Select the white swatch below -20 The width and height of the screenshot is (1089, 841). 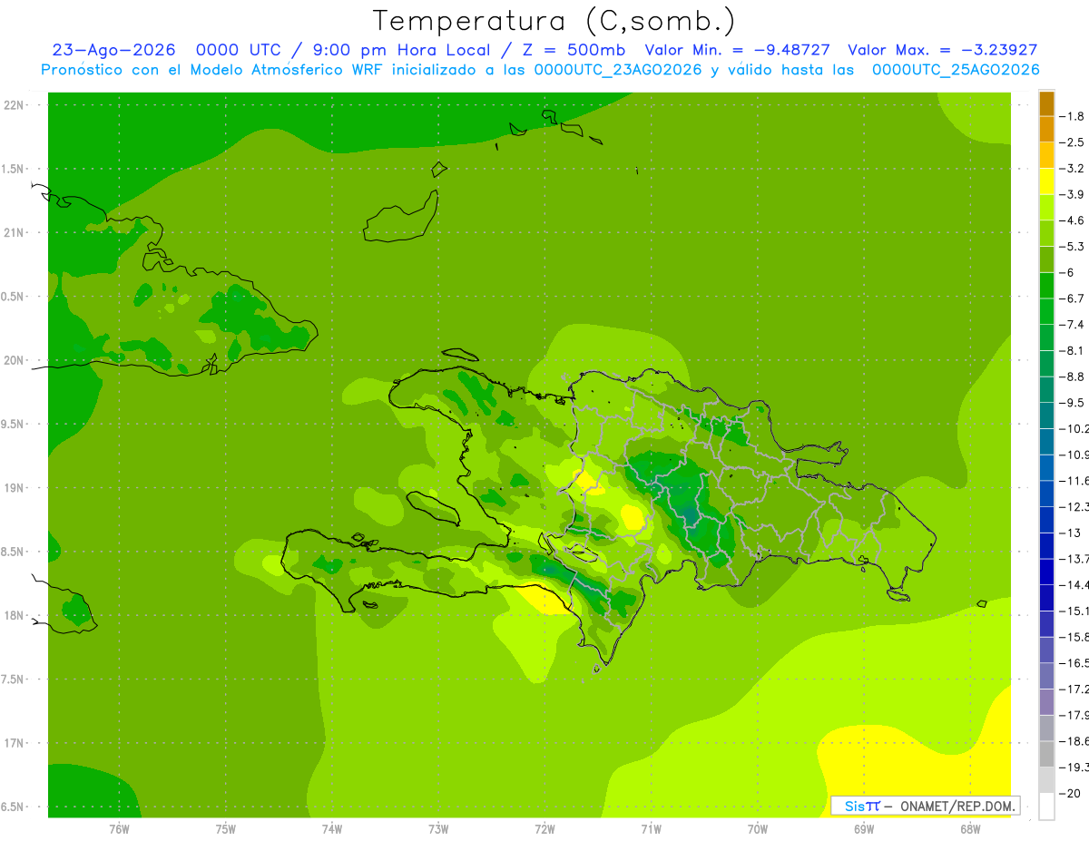pos(1046,806)
